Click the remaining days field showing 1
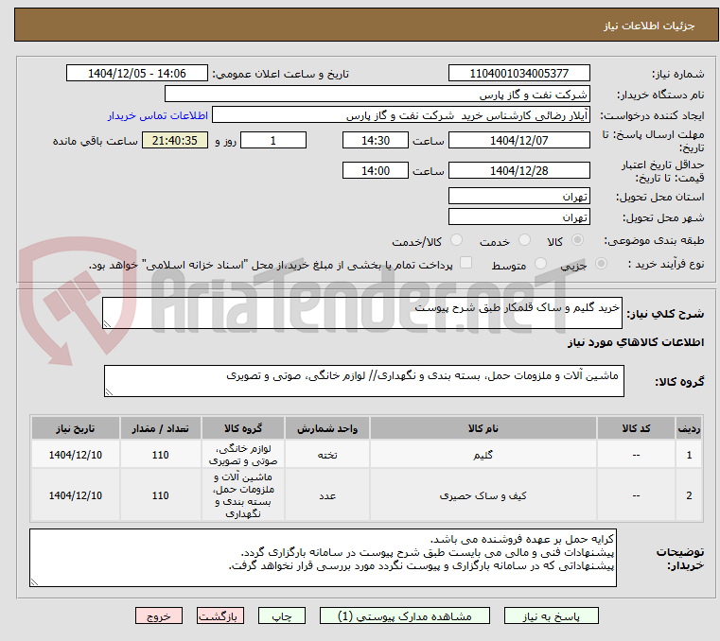This screenshot has width=720, height=641. click(273, 140)
